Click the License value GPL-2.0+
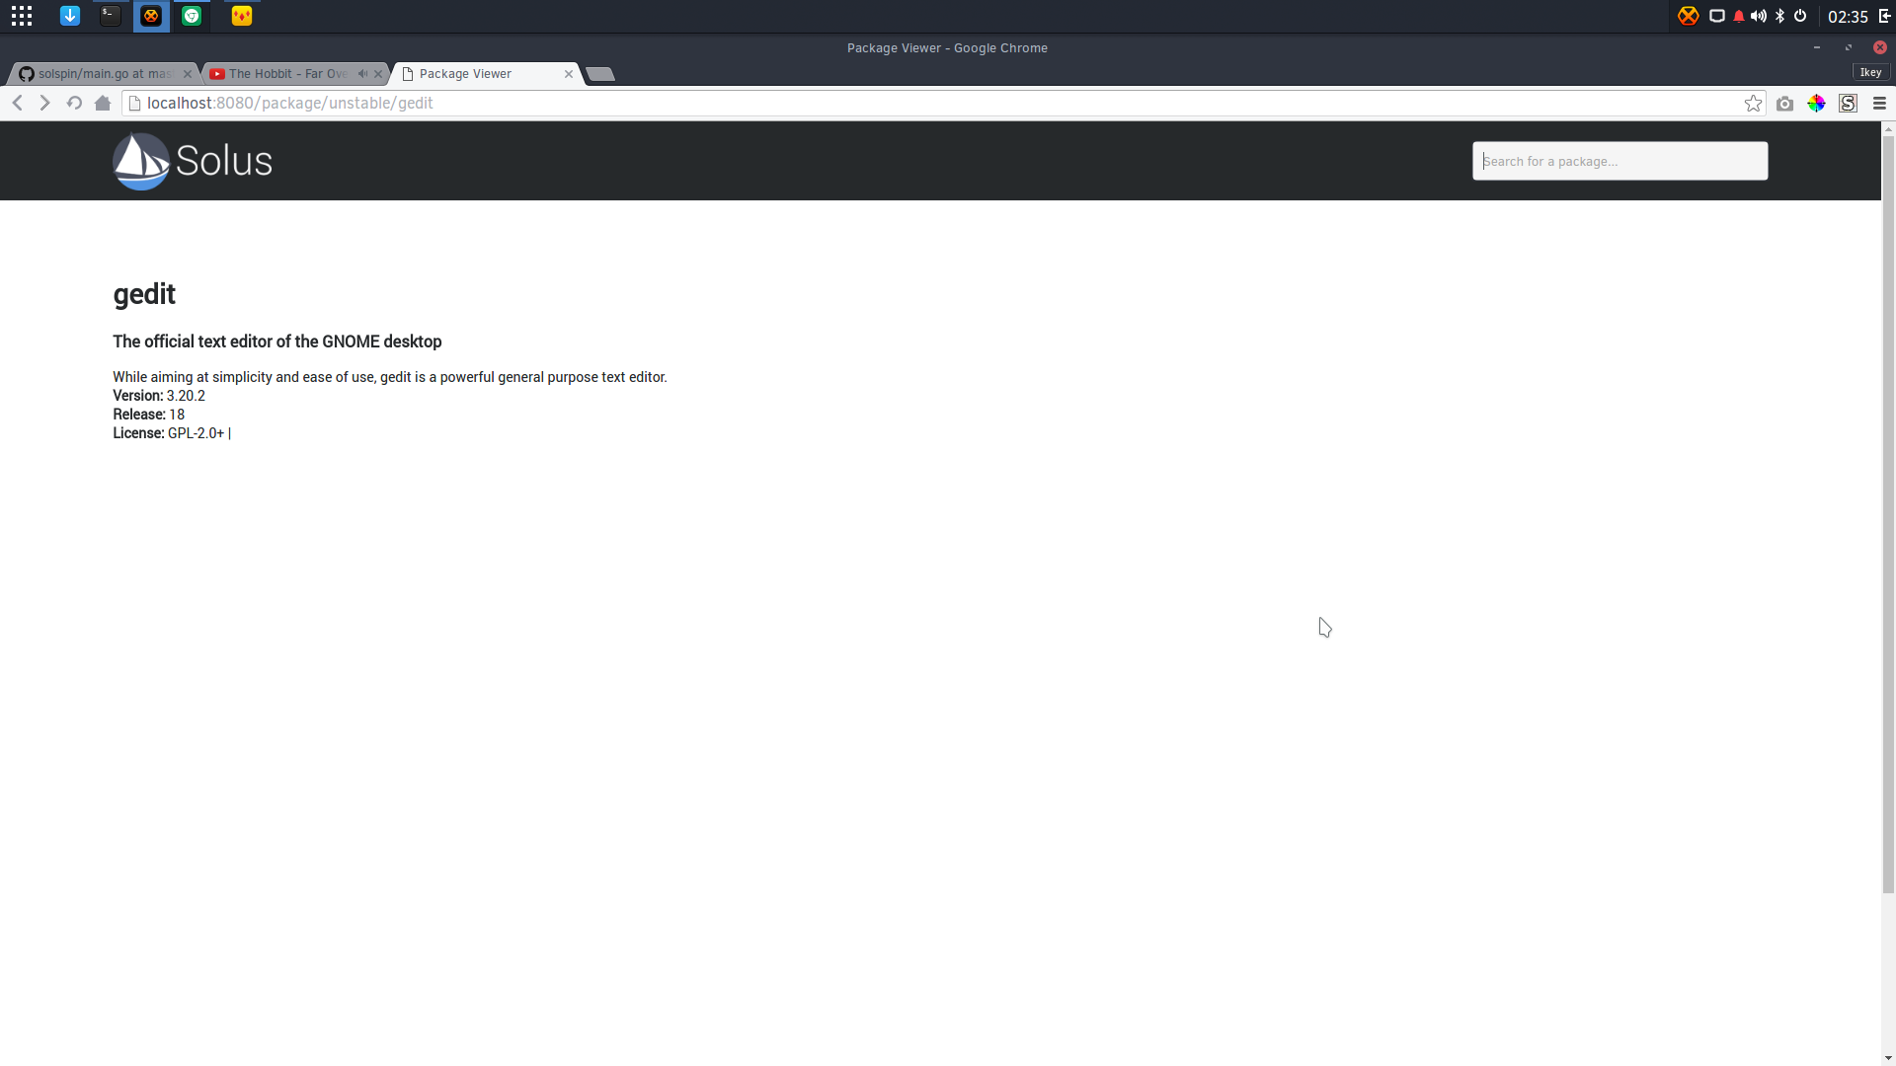Viewport: 1896px width, 1066px height. pos(196,433)
